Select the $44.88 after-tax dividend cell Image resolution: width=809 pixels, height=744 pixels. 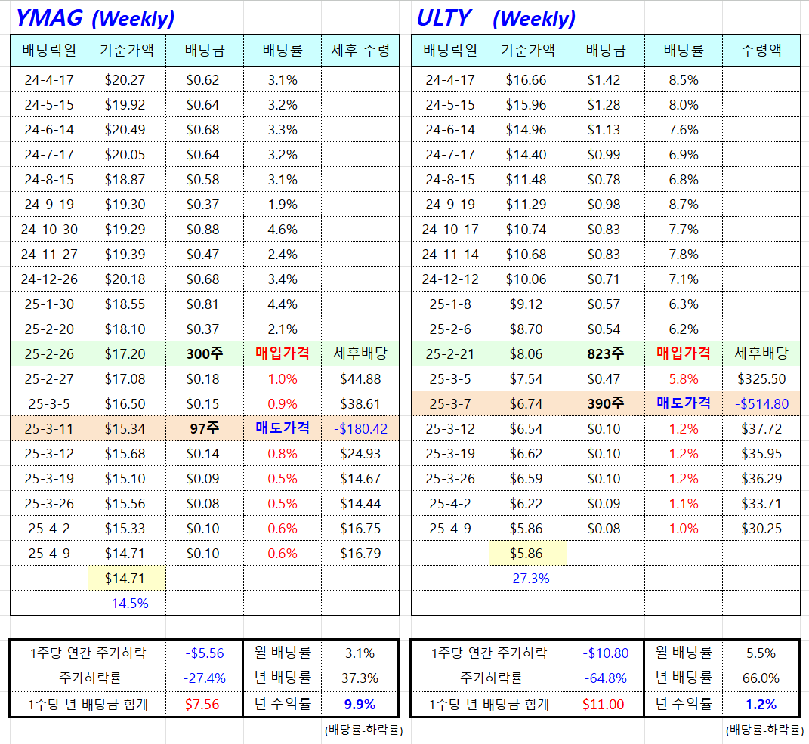(x=360, y=378)
